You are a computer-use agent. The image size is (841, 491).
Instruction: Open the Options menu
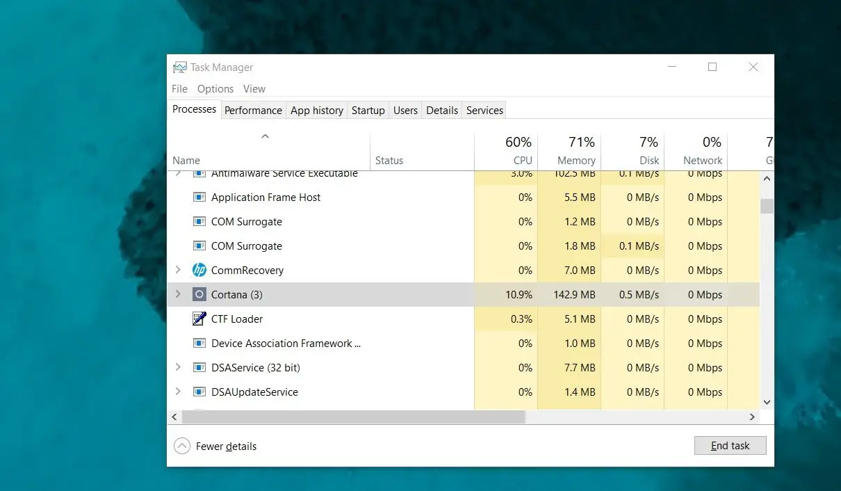215,88
